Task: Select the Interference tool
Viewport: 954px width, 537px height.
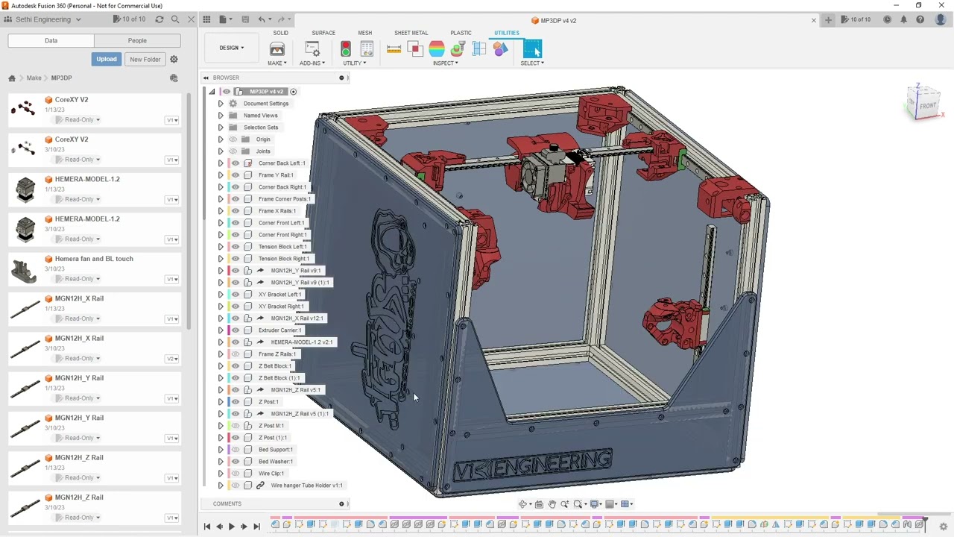Action: (x=415, y=49)
